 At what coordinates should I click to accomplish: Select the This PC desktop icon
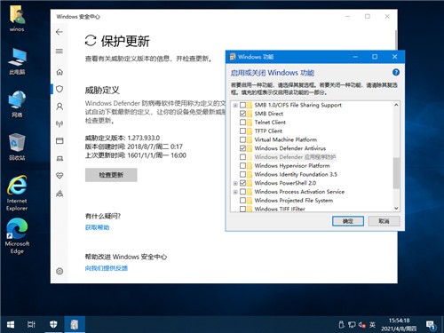[x=17, y=61]
